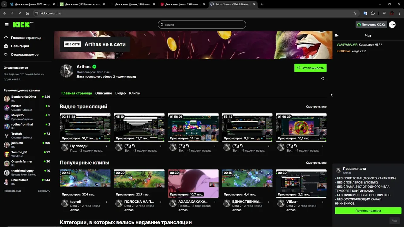Image resolution: width=404 pixels, height=227 pixels.
Task: Open MarysTV channel in recommended list
Action: [27, 117]
